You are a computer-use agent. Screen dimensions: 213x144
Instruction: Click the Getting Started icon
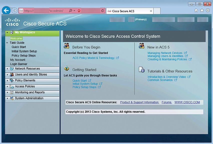[x=67, y=68]
